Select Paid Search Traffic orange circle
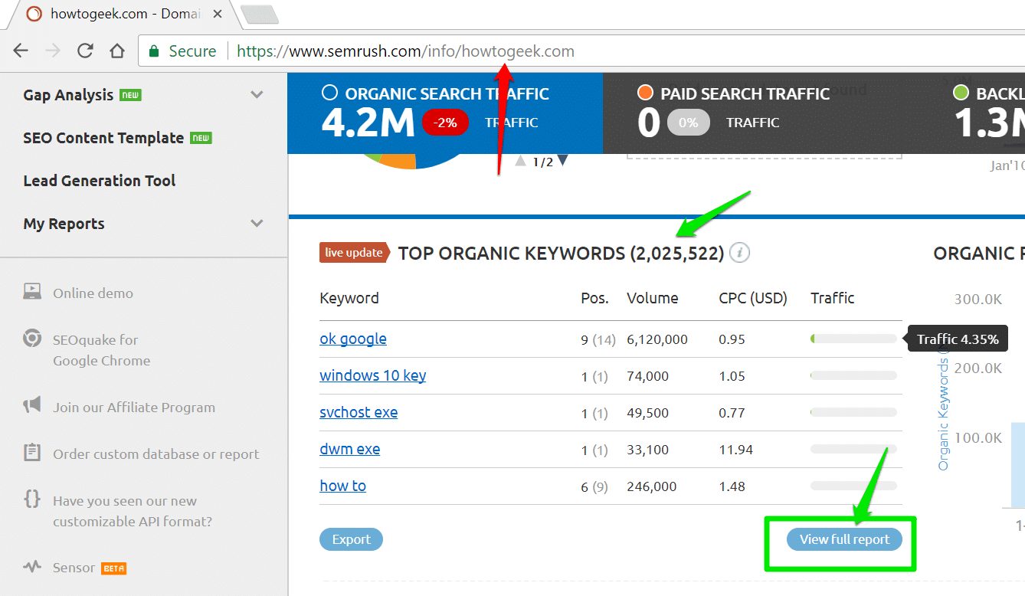The height and width of the screenshot is (596, 1025). click(x=645, y=93)
